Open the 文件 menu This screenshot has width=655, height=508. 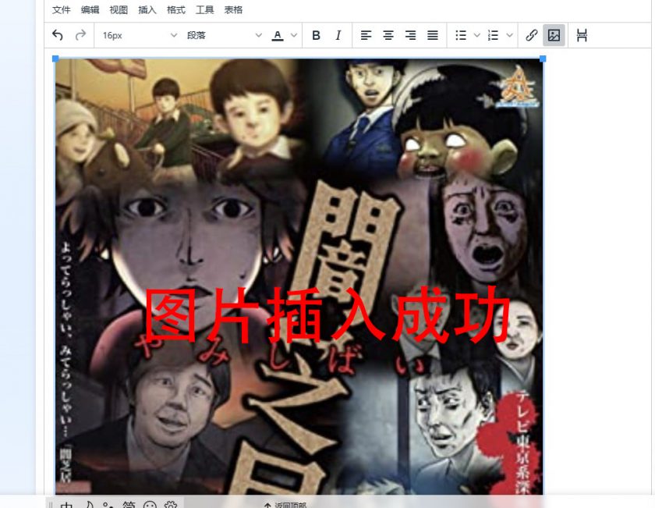click(62, 10)
